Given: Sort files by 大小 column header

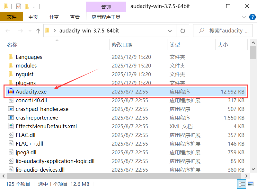Looking at the screenshot, I should click(223, 45).
